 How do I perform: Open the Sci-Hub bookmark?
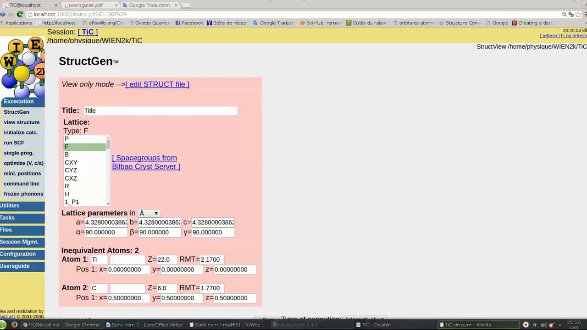click(x=321, y=23)
